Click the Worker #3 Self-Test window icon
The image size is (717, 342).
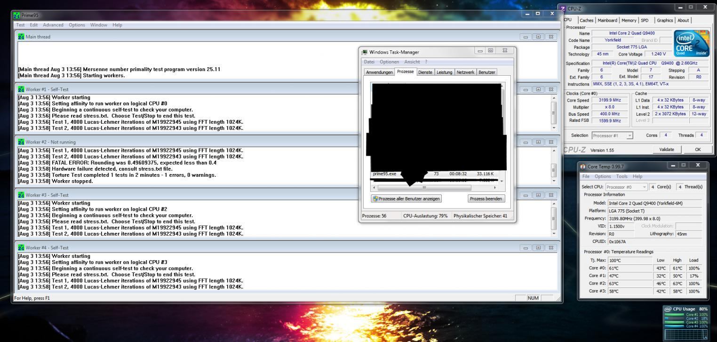pos(20,195)
